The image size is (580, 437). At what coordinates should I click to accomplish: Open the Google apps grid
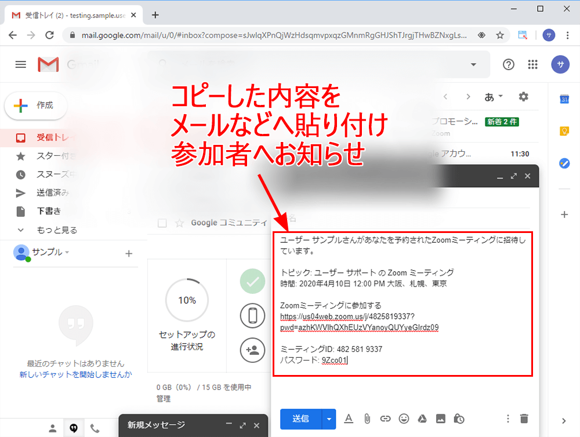pyautogui.click(x=532, y=64)
